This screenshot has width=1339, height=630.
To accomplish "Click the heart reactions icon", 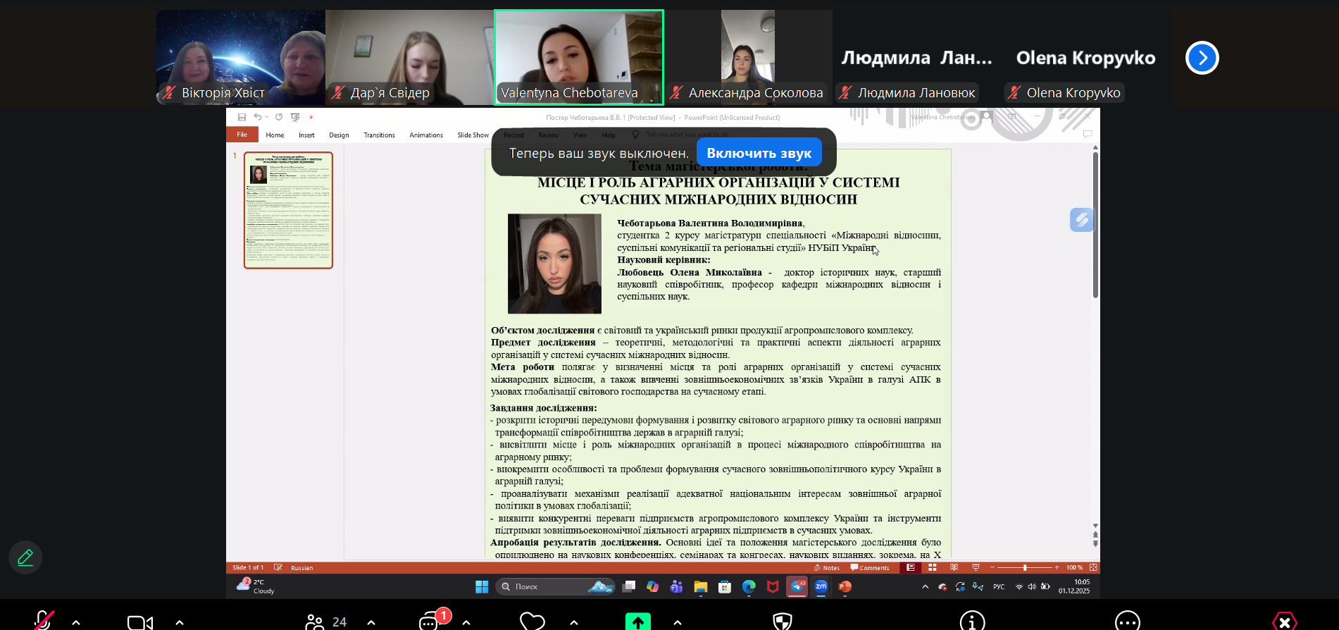I will tap(532, 622).
